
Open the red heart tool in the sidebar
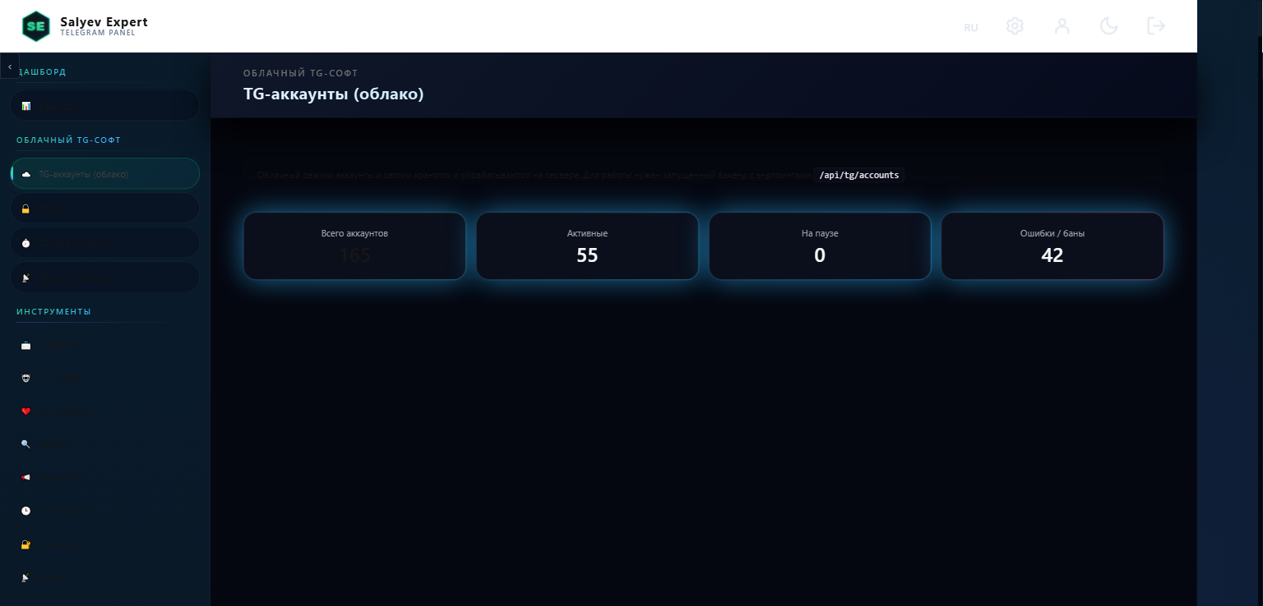click(x=104, y=411)
